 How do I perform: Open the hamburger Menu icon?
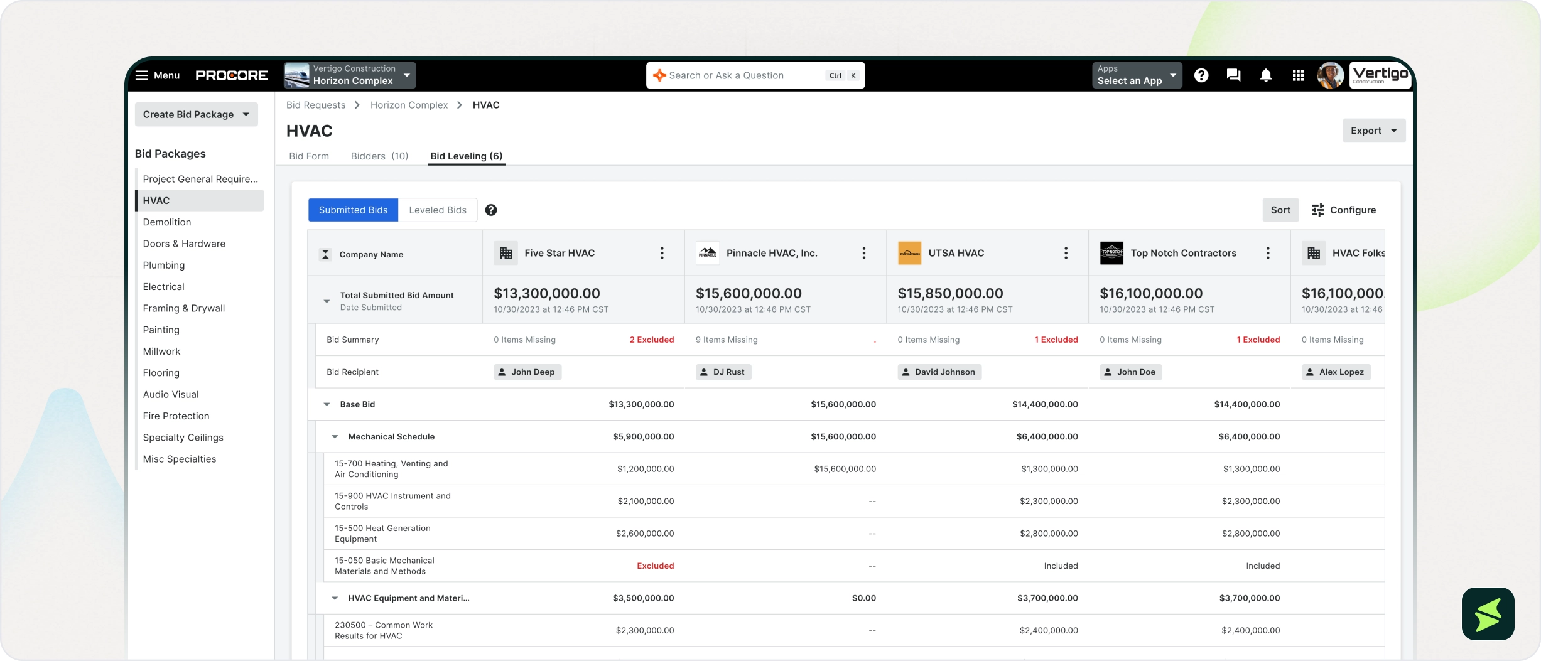141,75
